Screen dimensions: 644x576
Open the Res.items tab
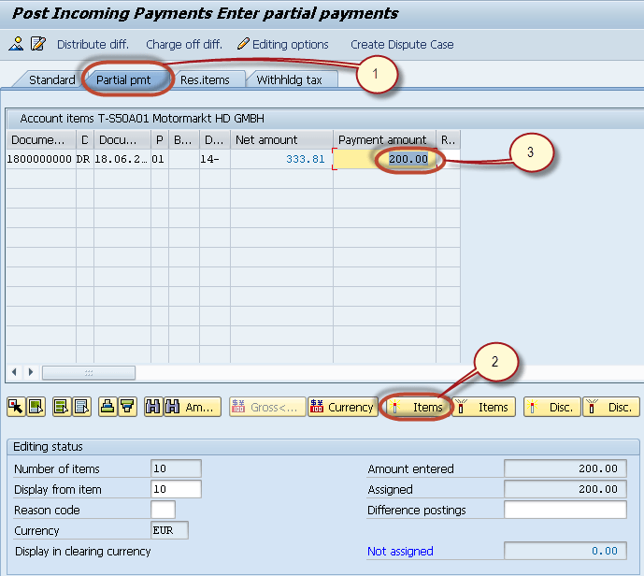coord(205,79)
